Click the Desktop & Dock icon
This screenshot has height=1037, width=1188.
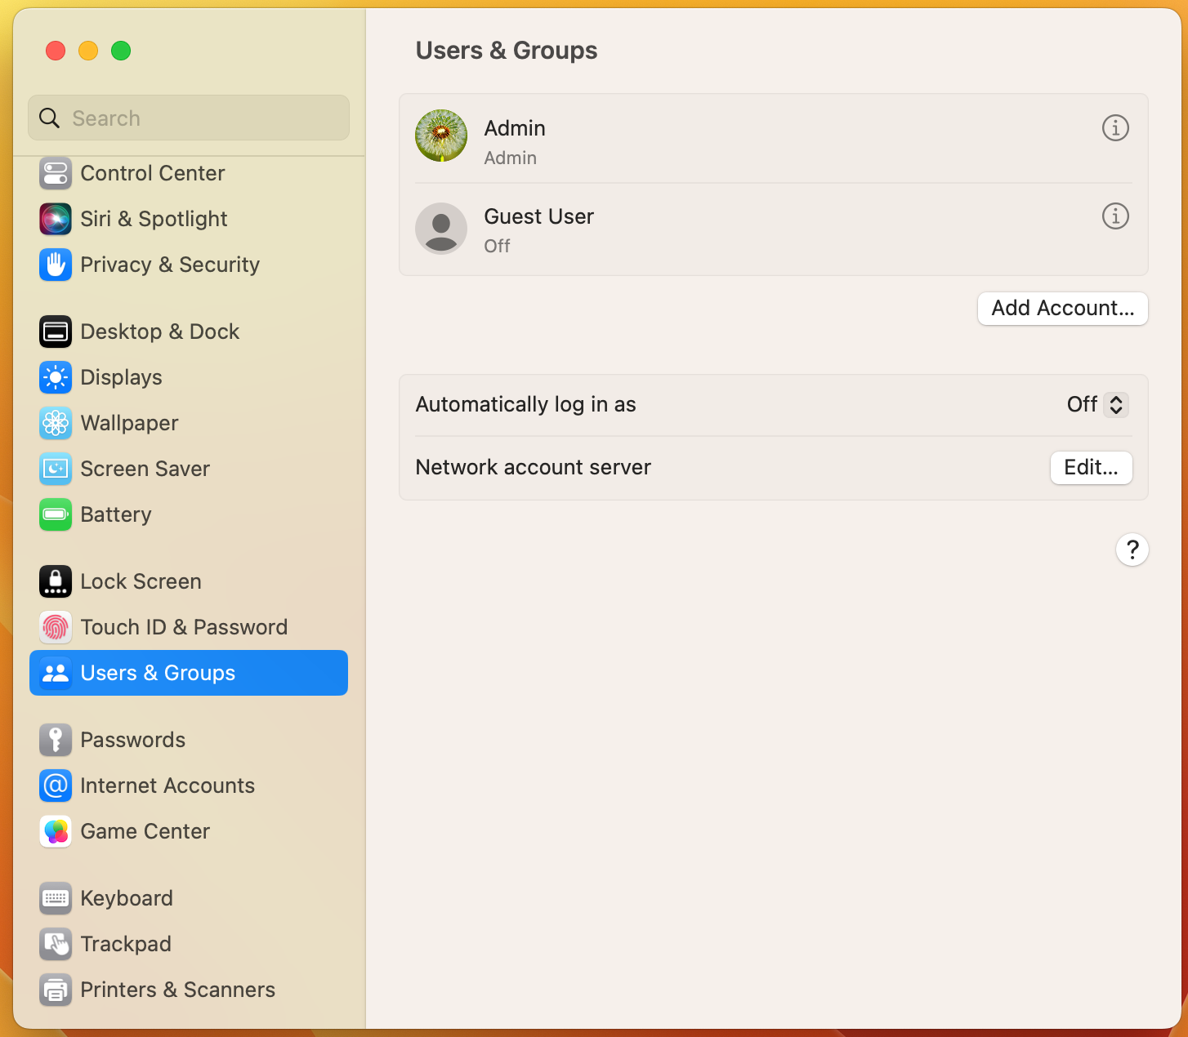(x=56, y=332)
